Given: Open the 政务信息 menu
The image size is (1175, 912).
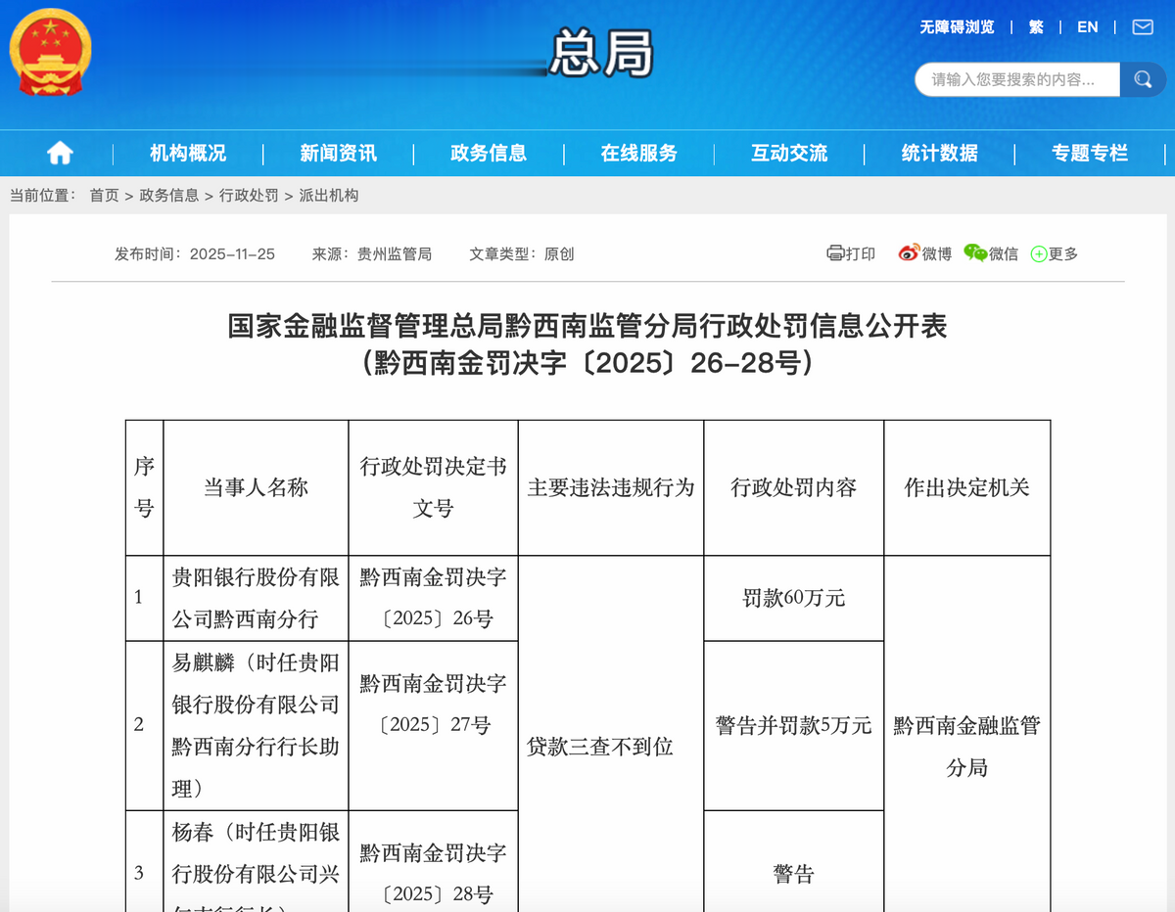Looking at the screenshot, I should click(x=489, y=153).
